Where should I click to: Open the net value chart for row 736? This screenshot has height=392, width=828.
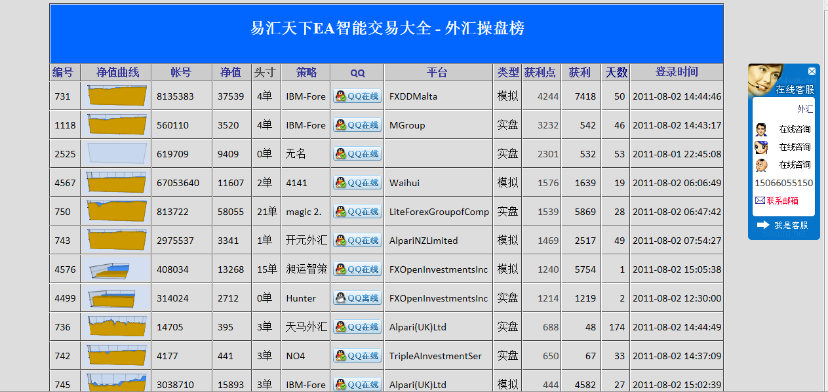pyautogui.click(x=117, y=326)
